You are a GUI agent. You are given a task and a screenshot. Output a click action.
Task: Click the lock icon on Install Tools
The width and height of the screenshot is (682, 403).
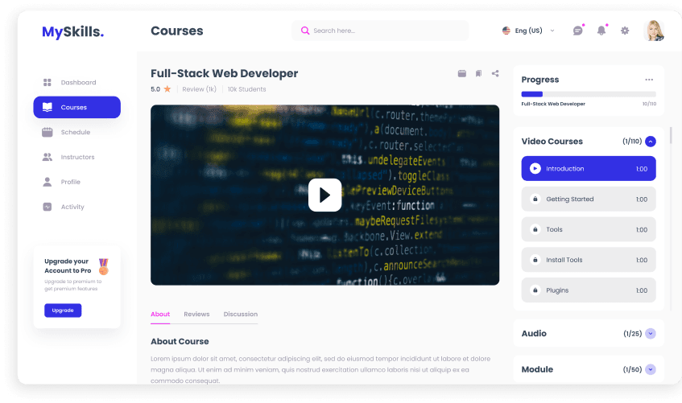535,260
